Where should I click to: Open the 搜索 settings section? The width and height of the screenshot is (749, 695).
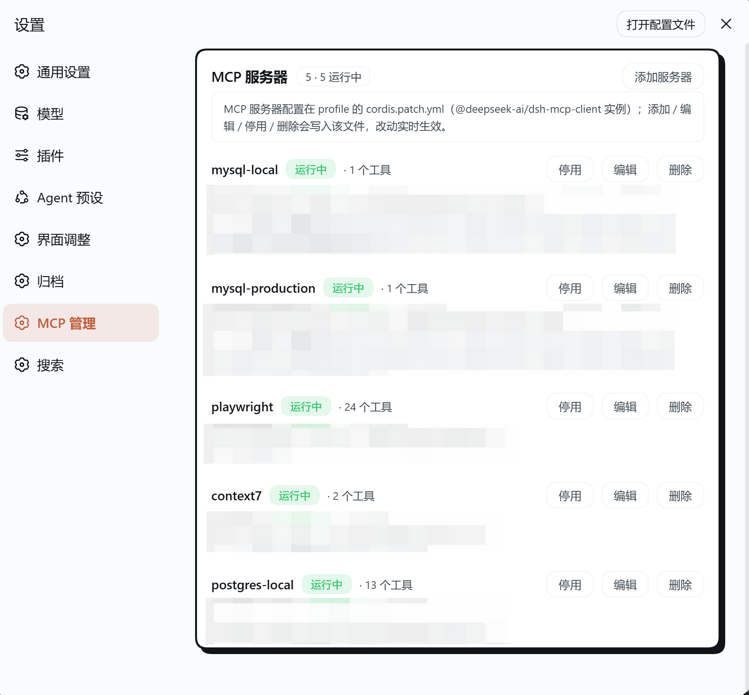pos(81,365)
